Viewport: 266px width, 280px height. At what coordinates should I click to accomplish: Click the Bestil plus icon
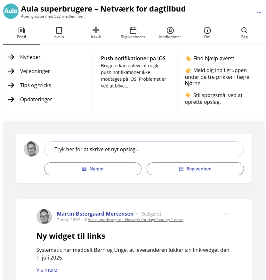pos(96,30)
